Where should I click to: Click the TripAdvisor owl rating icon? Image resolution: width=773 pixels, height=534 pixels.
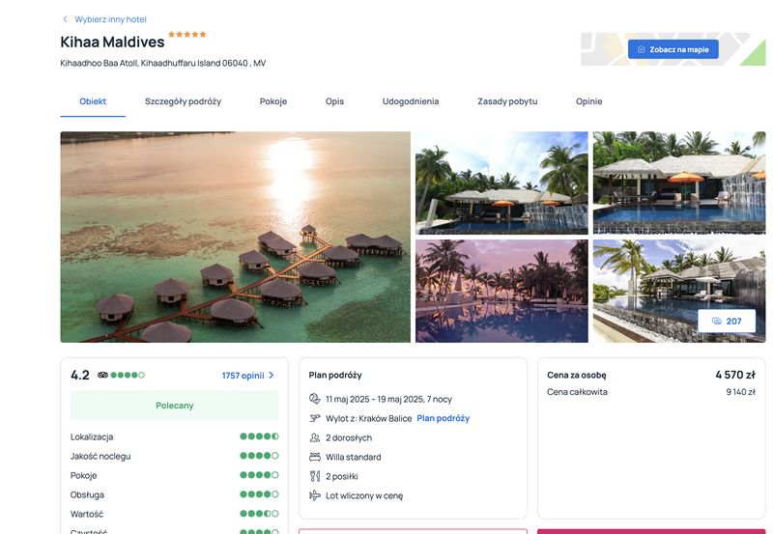point(102,375)
